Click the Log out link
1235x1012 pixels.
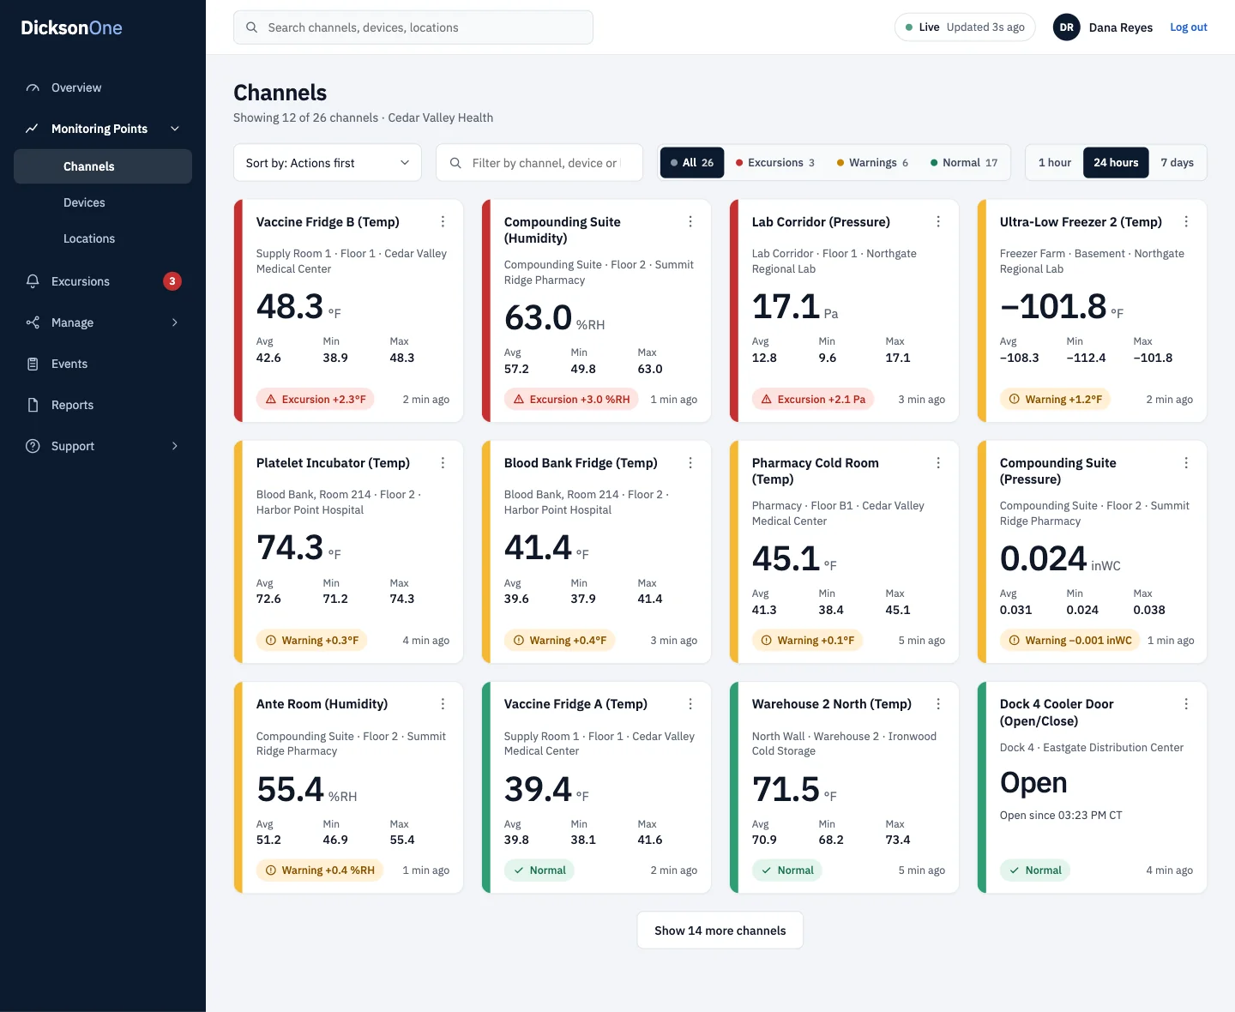click(x=1189, y=27)
